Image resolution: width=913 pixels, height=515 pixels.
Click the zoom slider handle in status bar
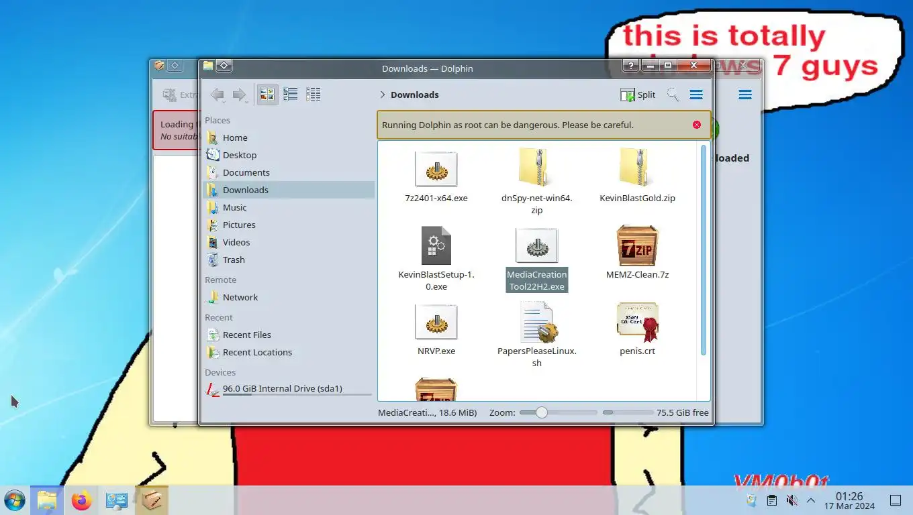tap(542, 412)
